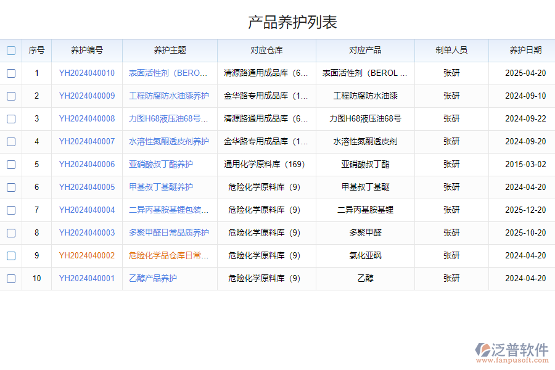Open maintenance record YH2024040010
This screenshot has width=555, height=370.
[86, 73]
